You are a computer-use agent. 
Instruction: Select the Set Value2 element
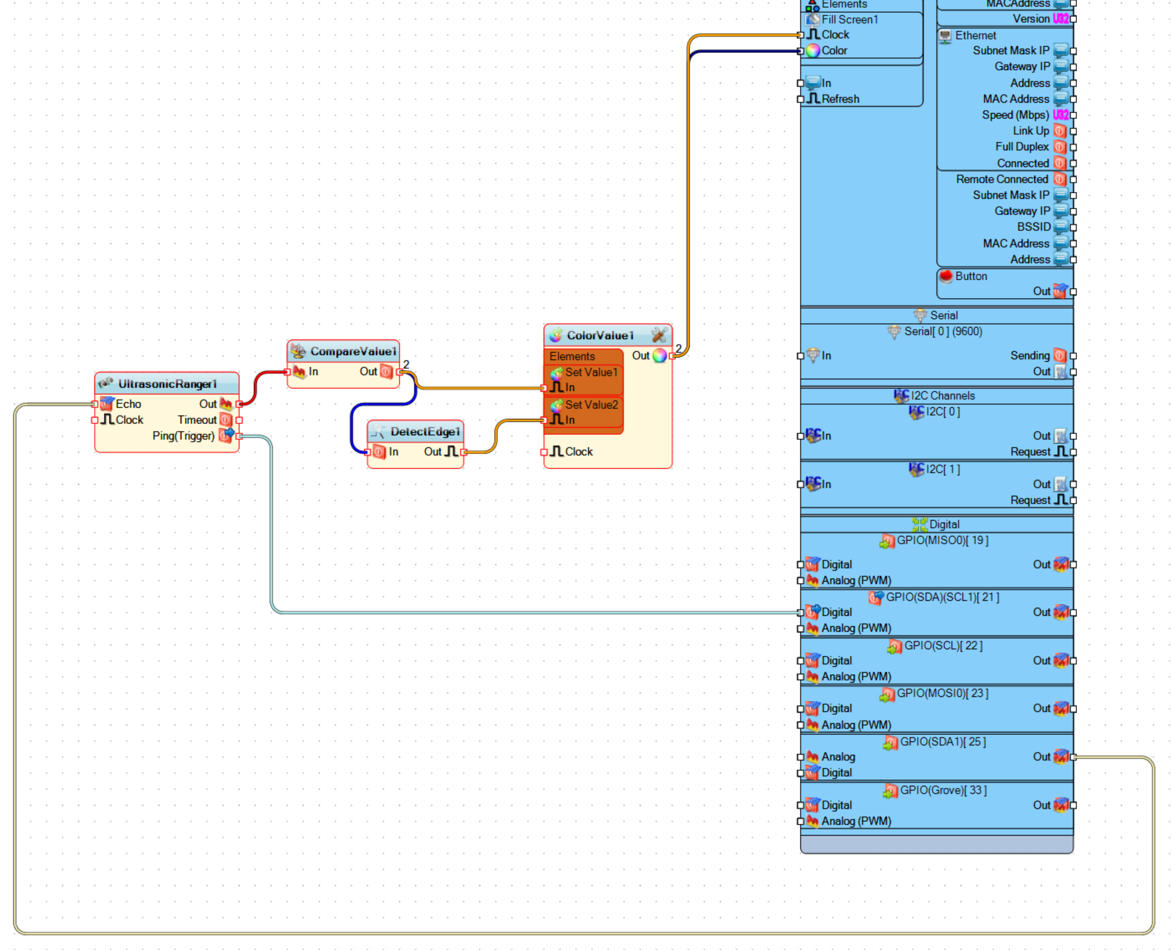590,405
